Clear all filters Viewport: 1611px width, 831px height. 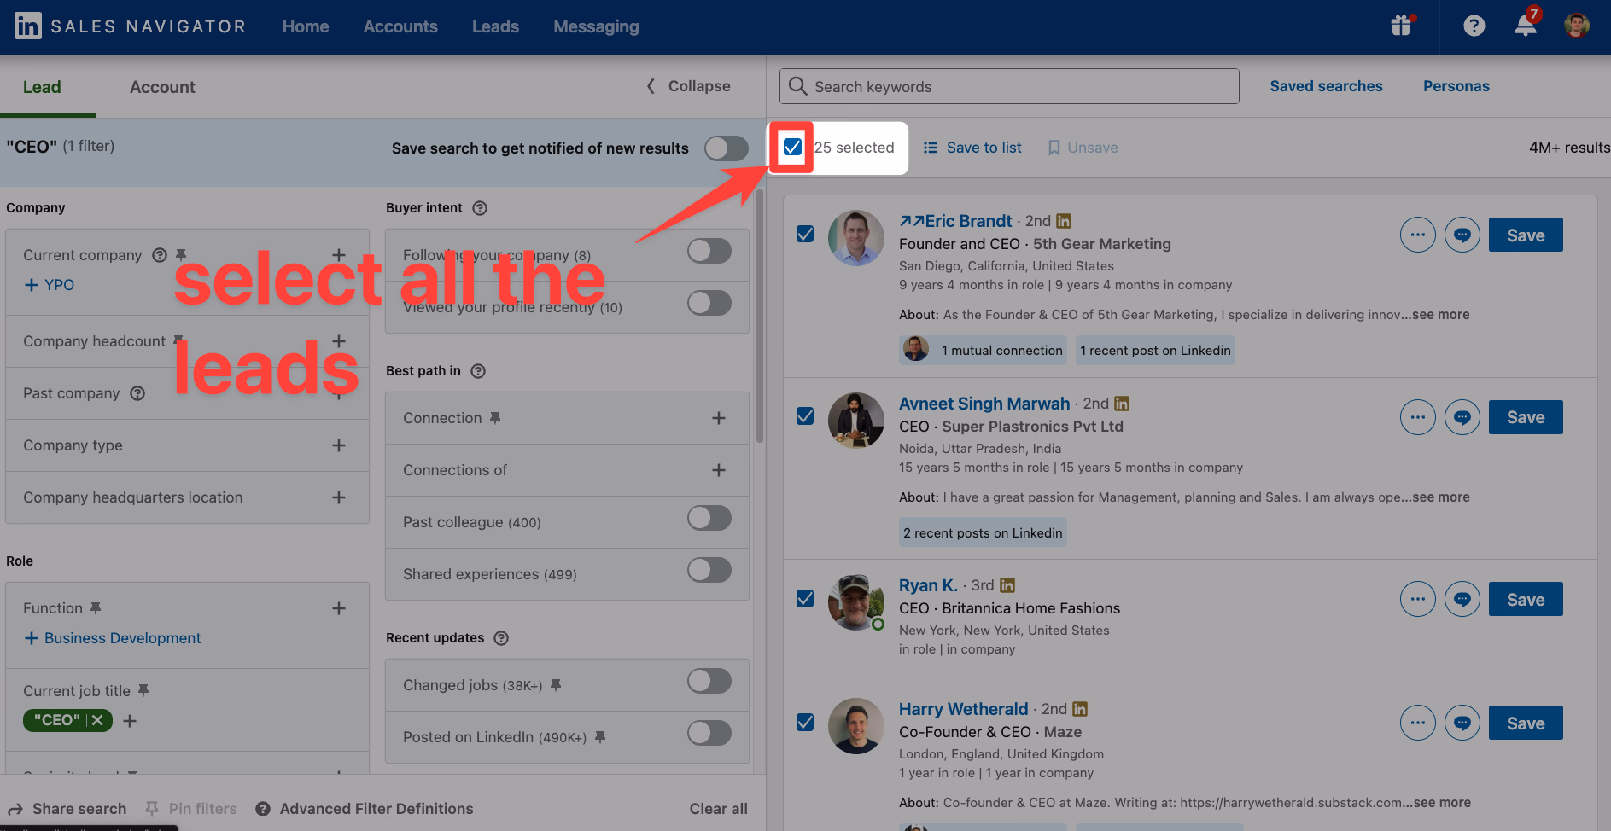pyautogui.click(x=718, y=808)
